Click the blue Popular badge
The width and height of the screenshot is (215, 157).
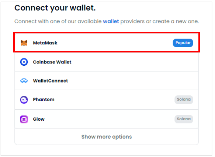coord(183,43)
